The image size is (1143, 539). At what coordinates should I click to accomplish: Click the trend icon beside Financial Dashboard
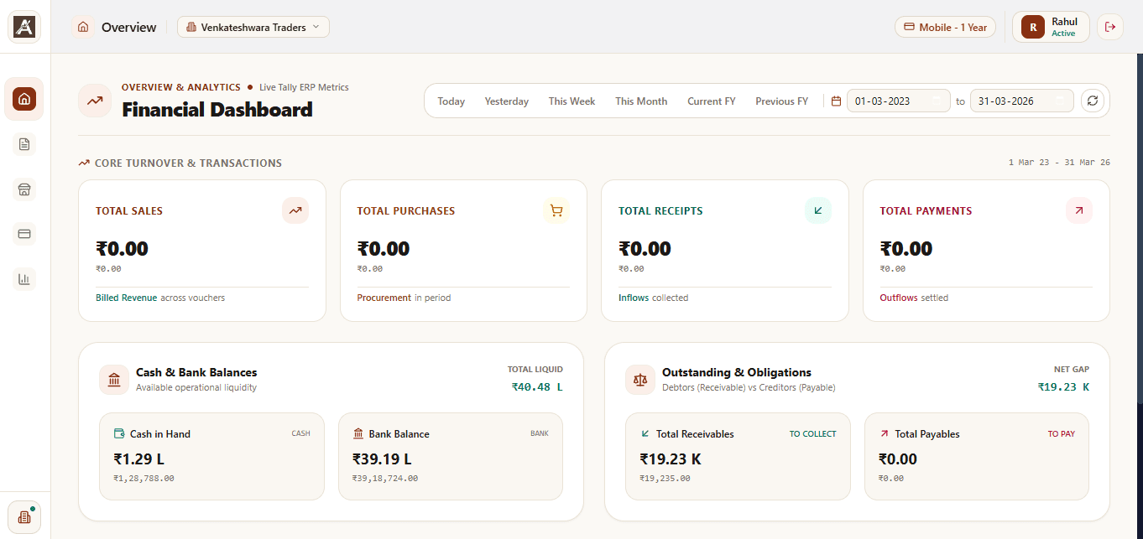tap(95, 101)
